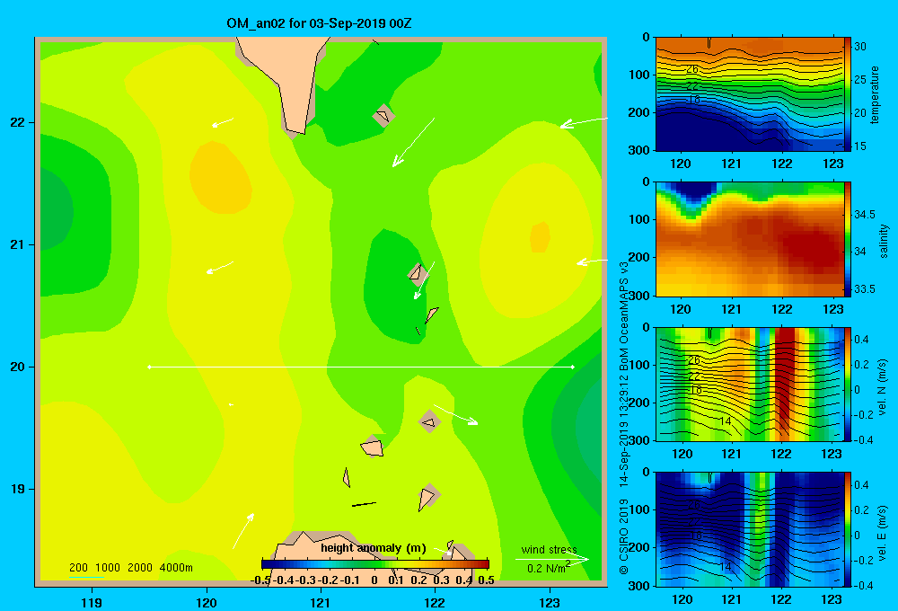Click the 'vel. E (m/s)' label
Image resolution: width=898 pixels, height=611 pixels.
(882, 532)
